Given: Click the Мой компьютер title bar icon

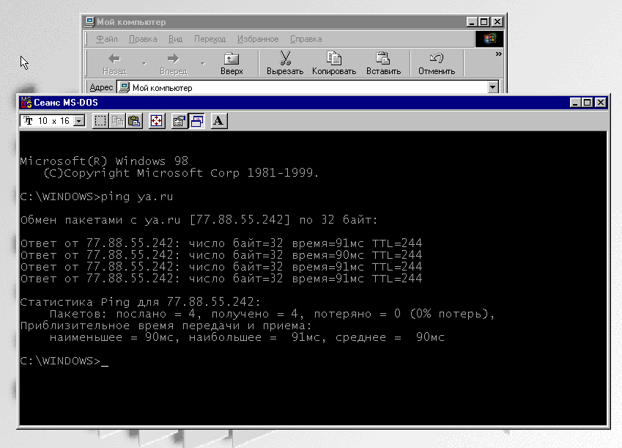Looking at the screenshot, I should click(x=90, y=22).
